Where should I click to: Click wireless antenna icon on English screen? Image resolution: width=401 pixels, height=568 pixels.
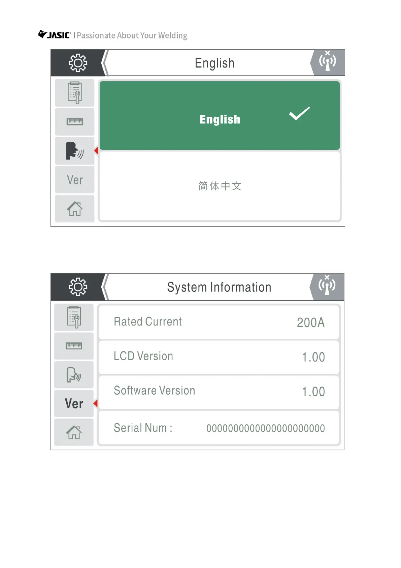coord(328,61)
